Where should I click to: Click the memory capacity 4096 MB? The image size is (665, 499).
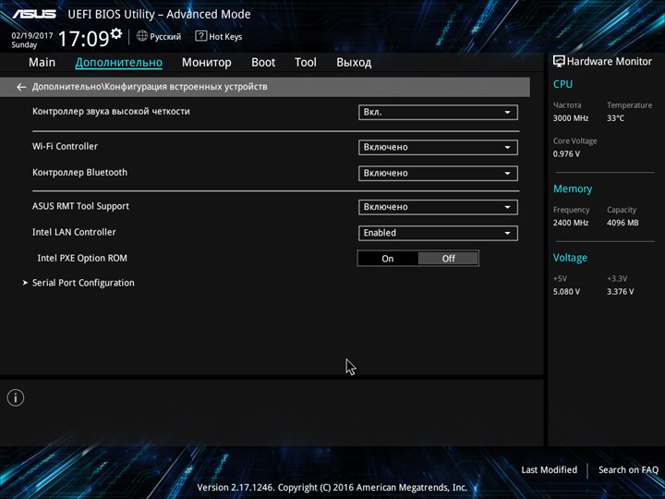coord(623,223)
